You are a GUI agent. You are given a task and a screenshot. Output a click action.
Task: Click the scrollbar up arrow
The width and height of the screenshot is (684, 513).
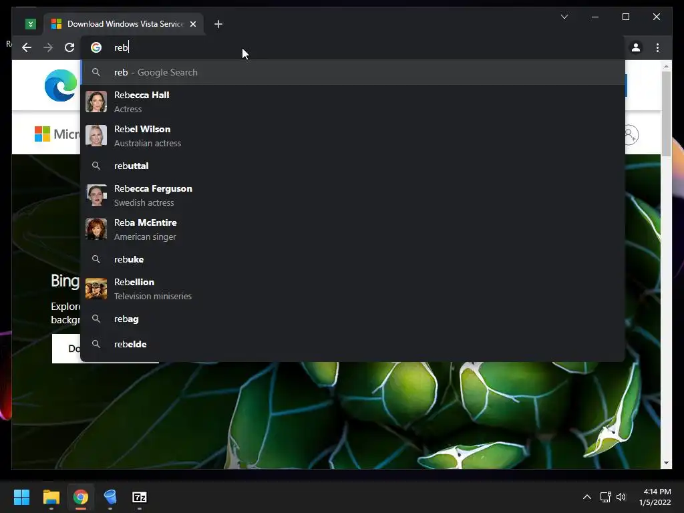click(x=666, y=66)
